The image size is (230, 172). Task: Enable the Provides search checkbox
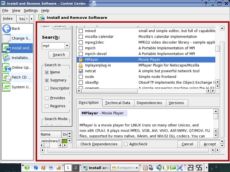tap(47, 98)
